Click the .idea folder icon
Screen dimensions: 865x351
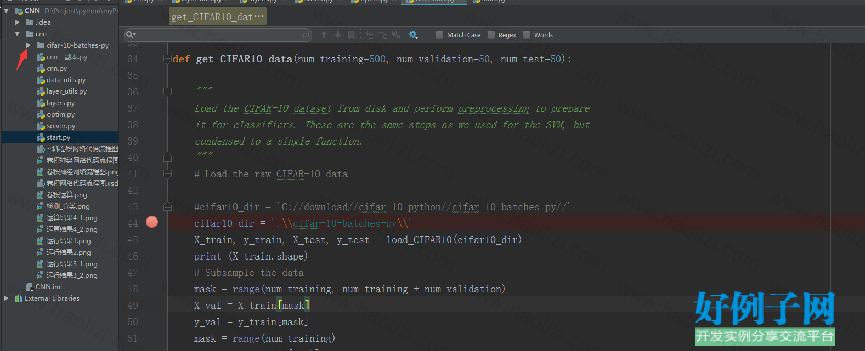[x=30, y=22]
